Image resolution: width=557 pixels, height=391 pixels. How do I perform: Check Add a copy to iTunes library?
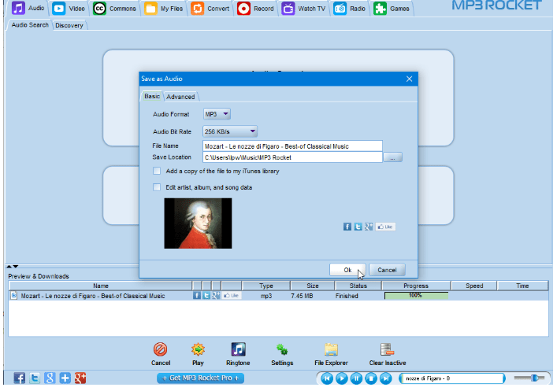pos(157,171)
